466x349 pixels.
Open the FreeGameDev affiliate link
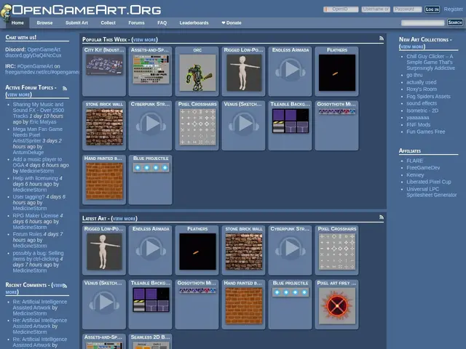423,168
